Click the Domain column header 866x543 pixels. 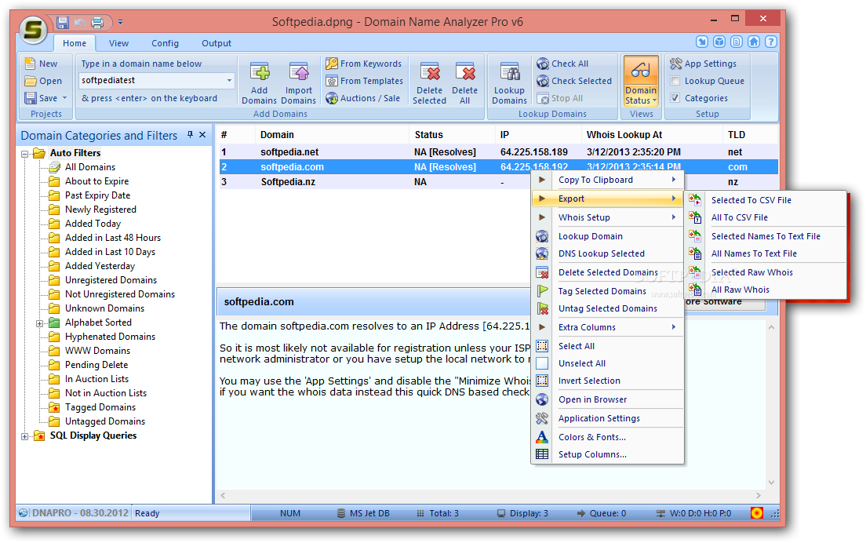331,135
